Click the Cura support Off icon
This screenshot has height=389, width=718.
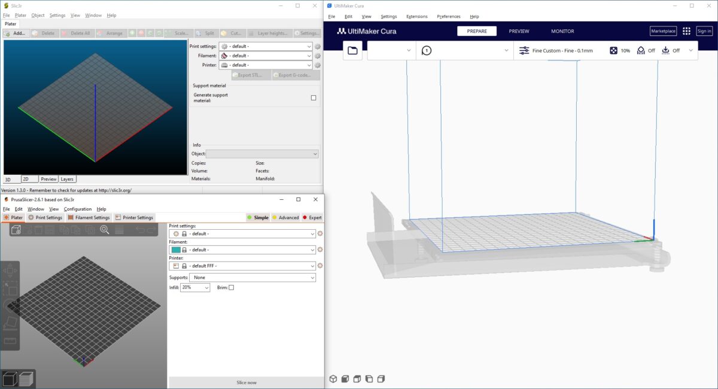pyautogui.click(x=641, y=51)
